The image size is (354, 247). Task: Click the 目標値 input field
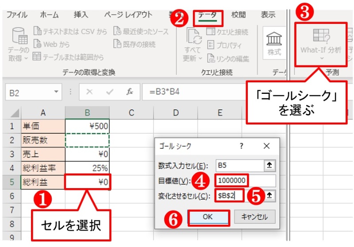tap(245, 180)
